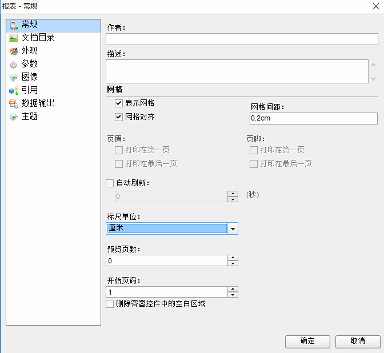This screenshot has height=353, width=384.
Task: Open the 标尺单位 dropdown arrow
Action: click(233, 228)
